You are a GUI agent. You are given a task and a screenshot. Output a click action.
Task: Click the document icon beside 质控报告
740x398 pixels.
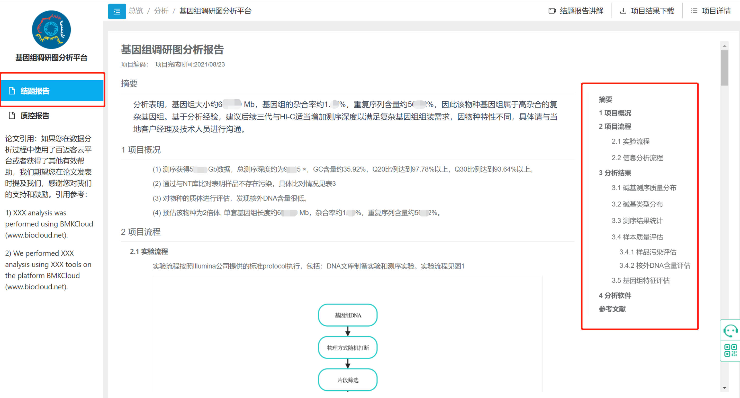click(12, 116)
